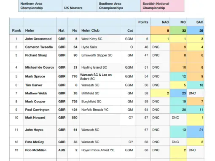Screen dimensions: 215x161
Task: Select the blue SAC entries cell showing 29
Action: tap(196, 30)
